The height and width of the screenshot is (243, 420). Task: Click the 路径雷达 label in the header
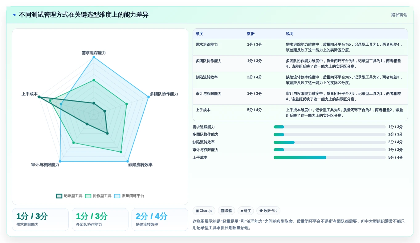[399, 15]
